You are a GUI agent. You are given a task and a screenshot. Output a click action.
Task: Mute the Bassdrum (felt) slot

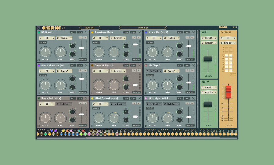click(x=139, y=37)
